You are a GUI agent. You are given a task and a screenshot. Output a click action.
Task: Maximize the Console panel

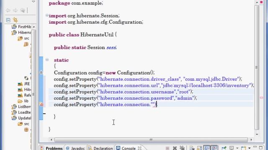tap(260, 147)
